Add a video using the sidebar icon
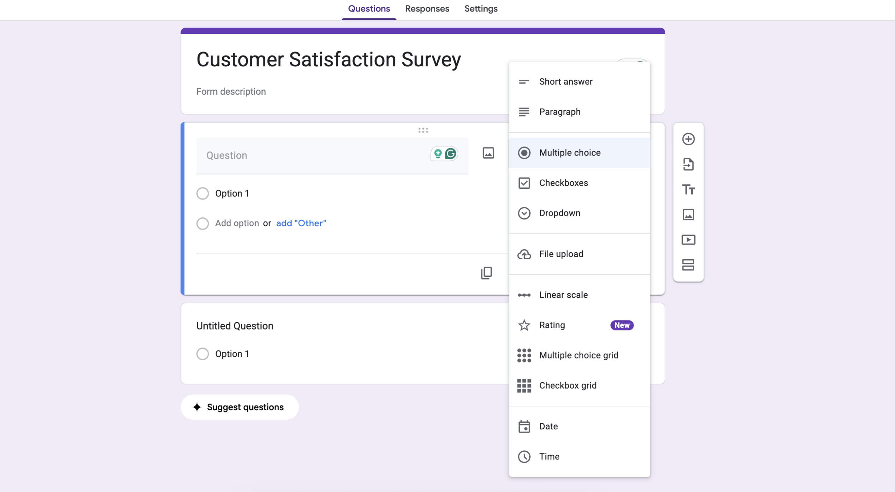 point(688,240)
